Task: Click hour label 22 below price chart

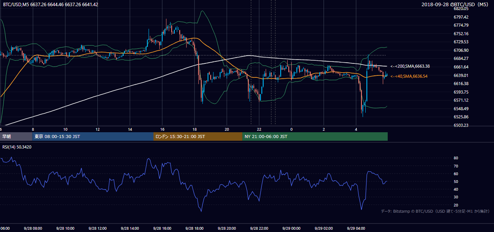Action: tap(259, 129)
